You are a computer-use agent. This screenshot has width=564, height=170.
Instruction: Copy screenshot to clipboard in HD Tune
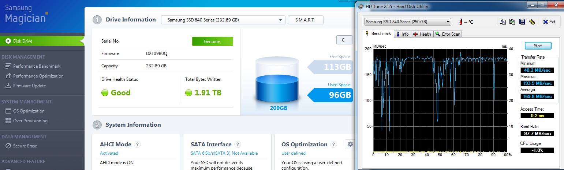[512, 22]
